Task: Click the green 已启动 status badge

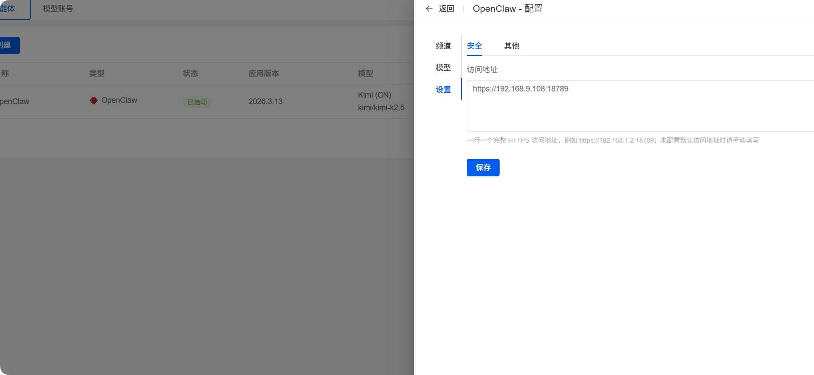Action: (197, 102)
